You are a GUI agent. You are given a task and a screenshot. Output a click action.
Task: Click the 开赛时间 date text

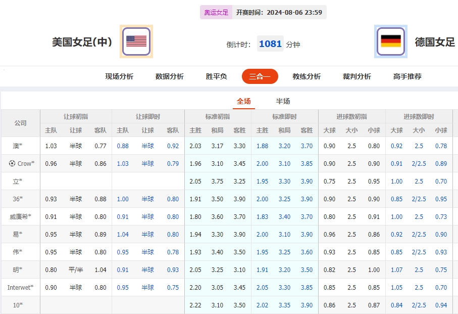tap(286, 11)
